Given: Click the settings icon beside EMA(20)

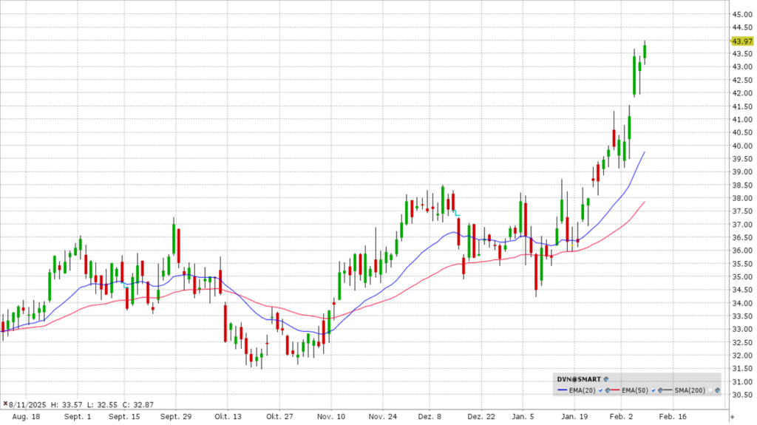Looking at the screenshot, I should (x=606, y=390).
